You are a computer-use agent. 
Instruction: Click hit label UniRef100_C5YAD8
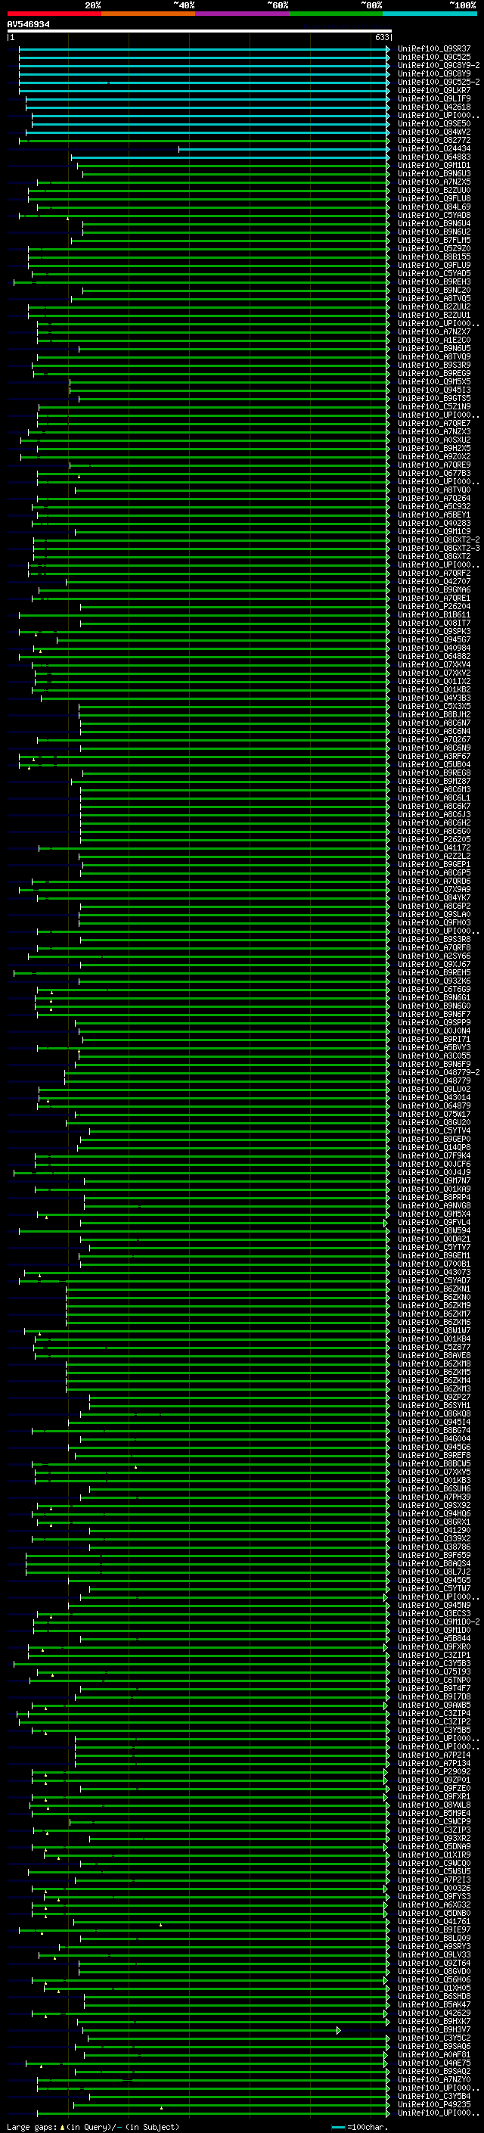click(x=434, y=216)
